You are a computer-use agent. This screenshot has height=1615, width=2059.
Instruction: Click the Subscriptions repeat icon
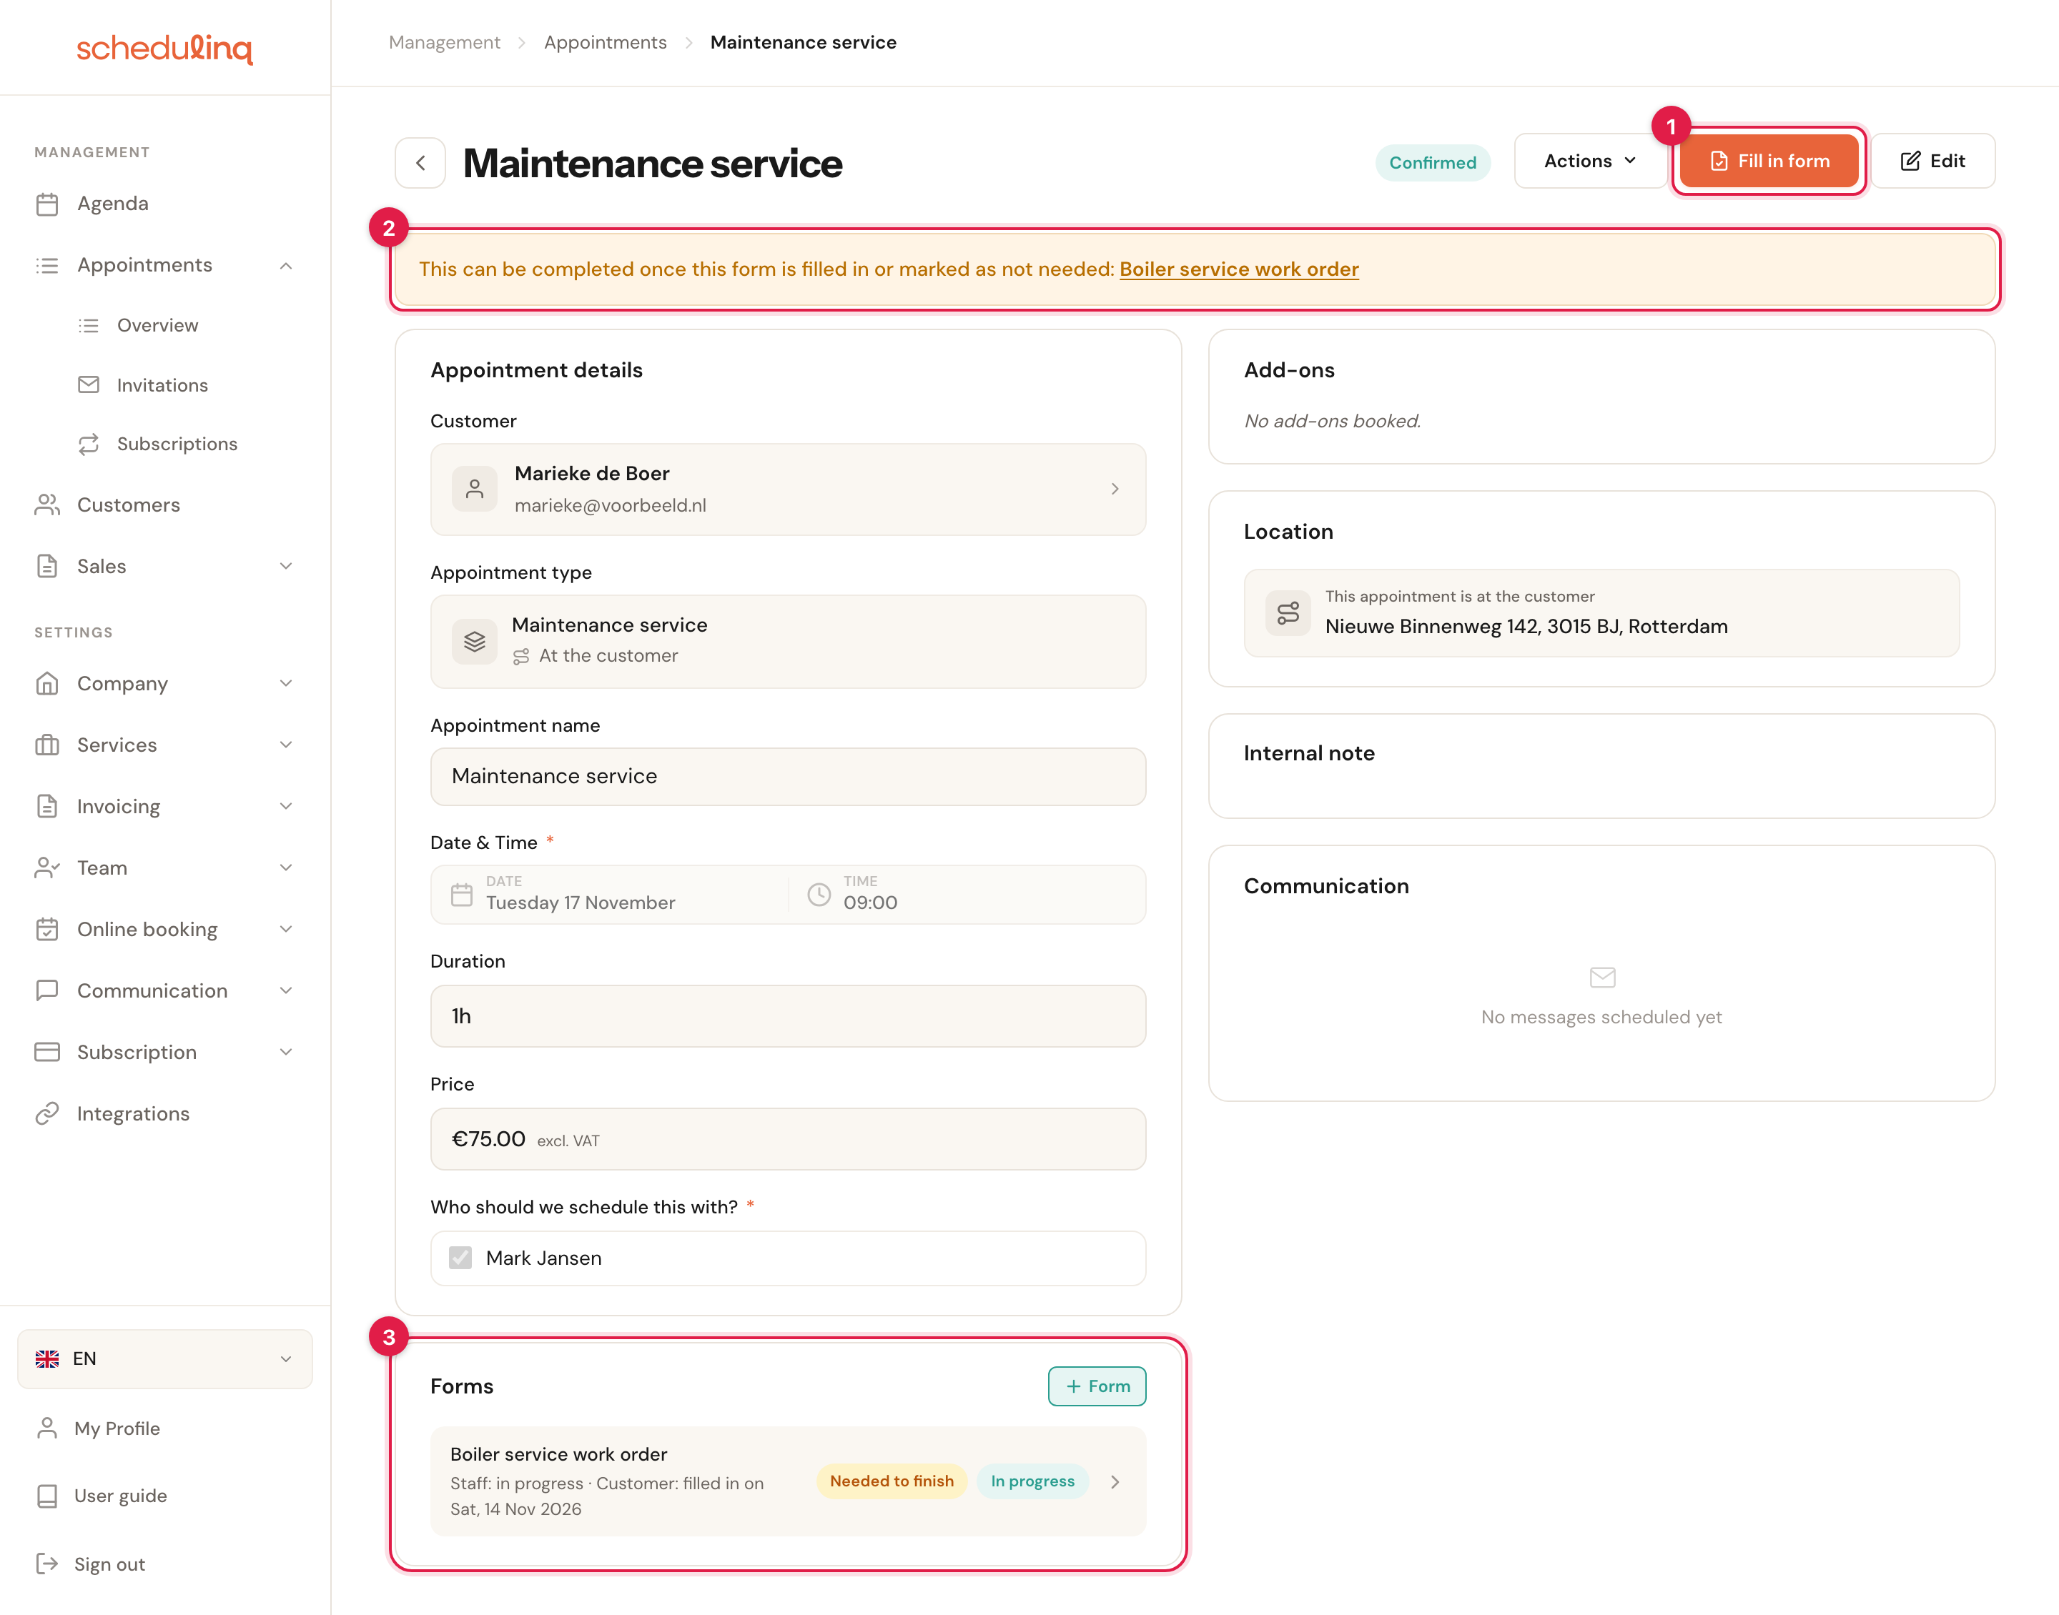(x=89, y=444)
